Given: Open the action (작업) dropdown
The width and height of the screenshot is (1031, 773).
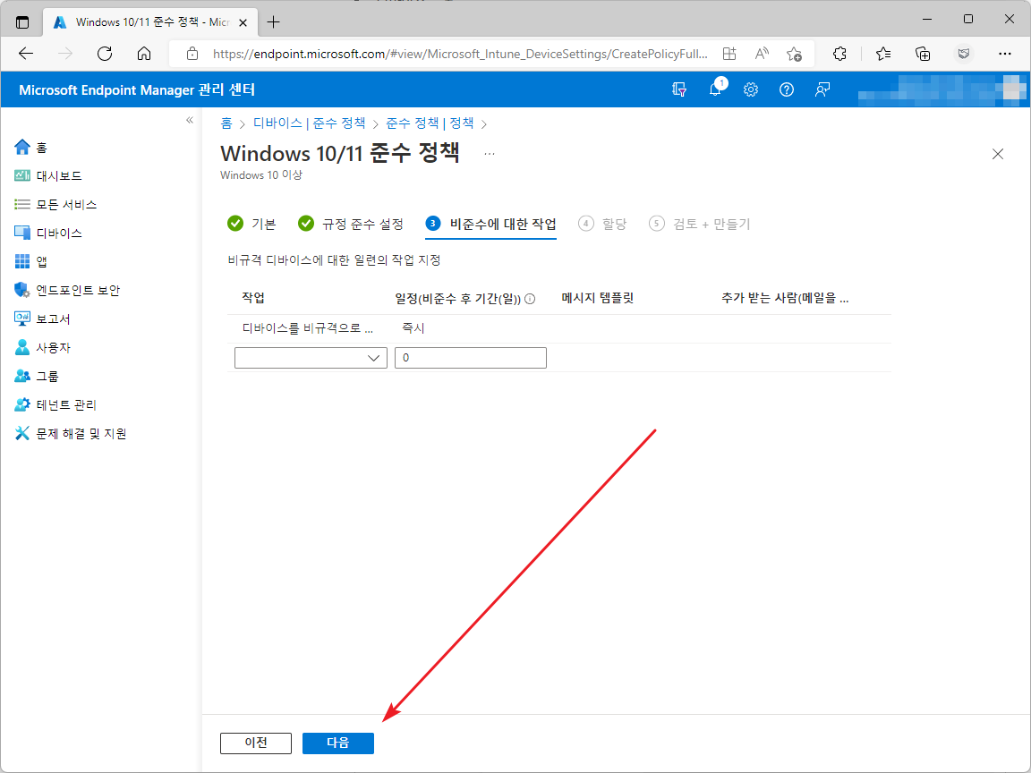Looking at the screenshot, I should [311, 358].
